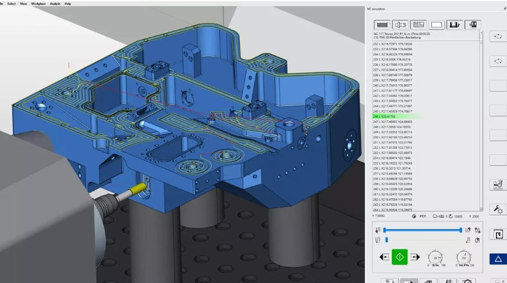Open the wrench and gear settings
This screenshot has width=507, height=283.
(498, 209)
